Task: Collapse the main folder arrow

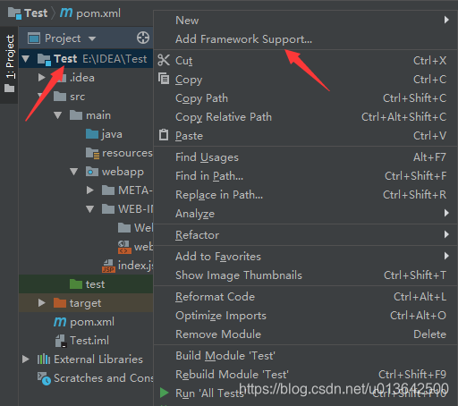Action: 58,115
